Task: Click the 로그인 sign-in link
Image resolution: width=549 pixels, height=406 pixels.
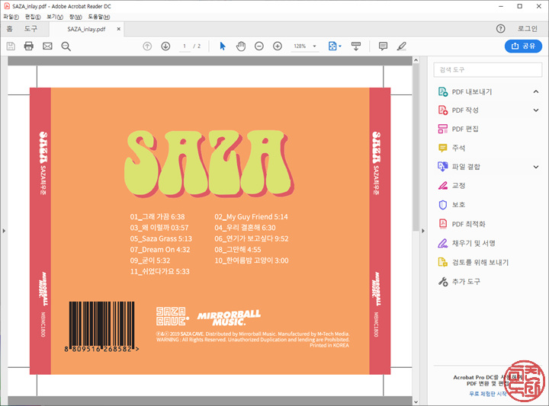Action: [528, 29]
